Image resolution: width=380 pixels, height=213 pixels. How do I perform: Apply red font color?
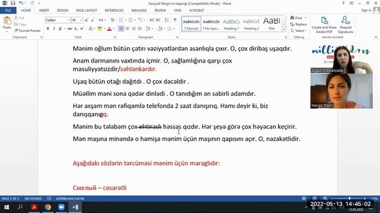point(109,29)
